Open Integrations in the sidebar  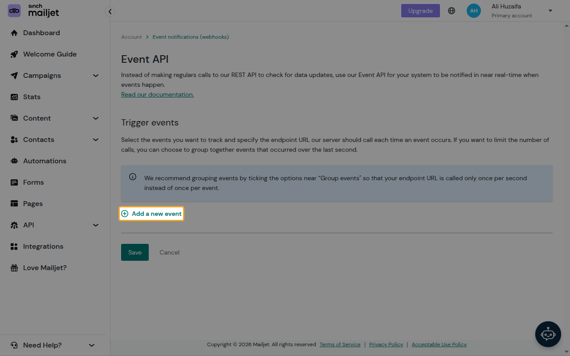43,247
